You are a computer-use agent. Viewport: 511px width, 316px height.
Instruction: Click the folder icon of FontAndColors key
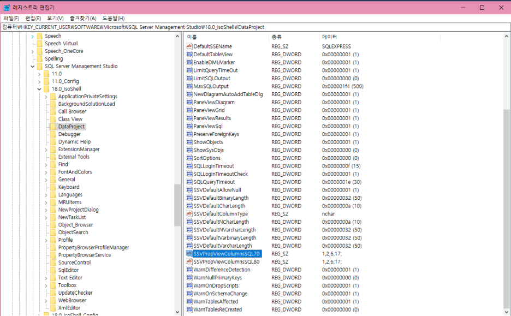click(x=53, y=172)
